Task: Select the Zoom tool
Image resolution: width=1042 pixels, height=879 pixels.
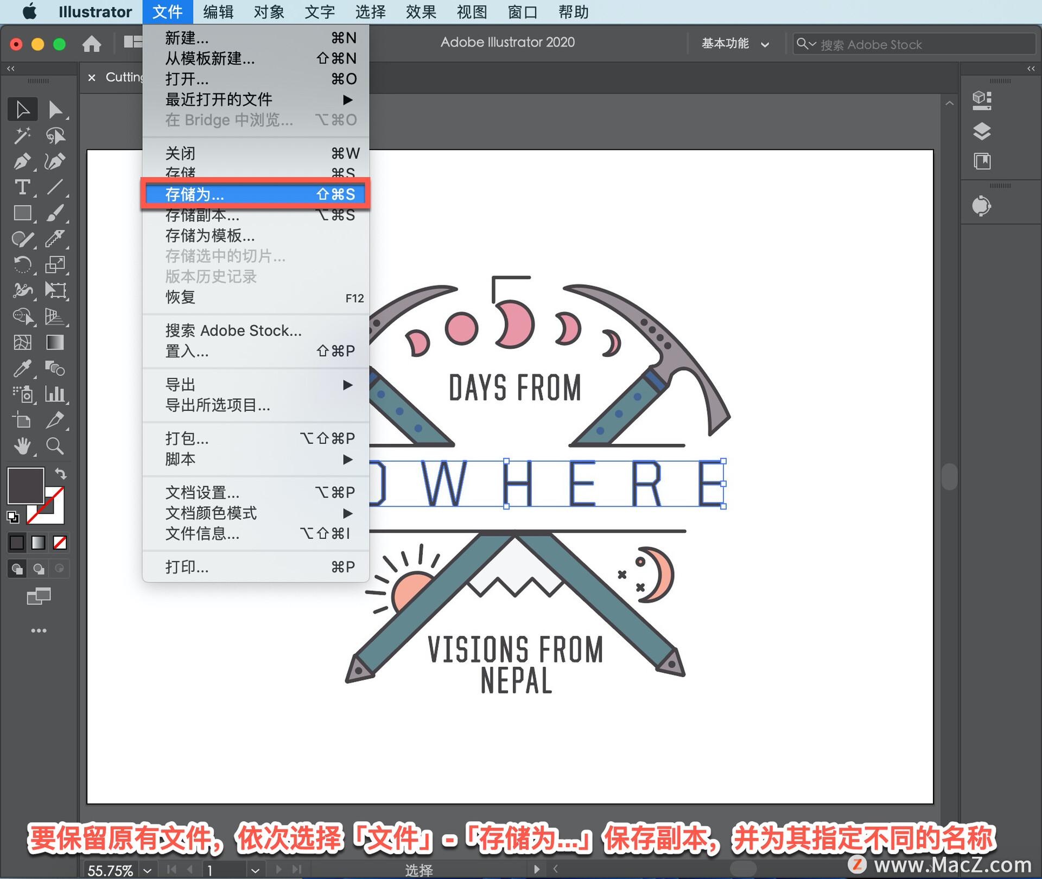Action: click(x=54, y=446)
